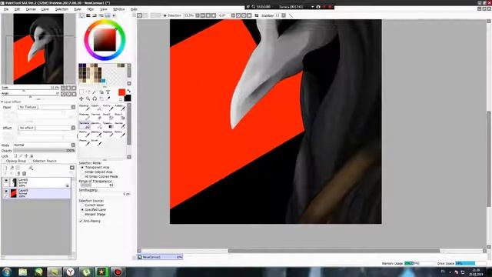The width and height of the screenshot is (492, 277).
Task: Hide Layer8 with its eye icon
Action: 6,181
